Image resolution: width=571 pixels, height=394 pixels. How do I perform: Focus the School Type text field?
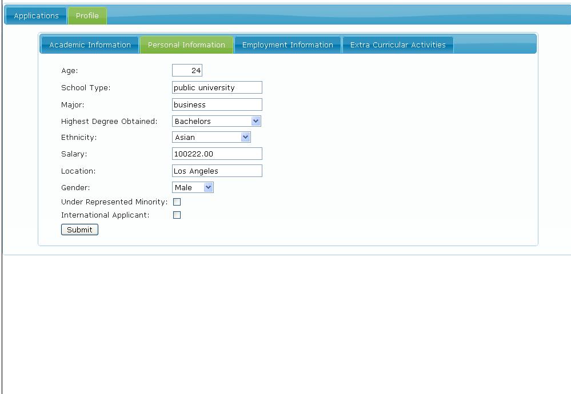point(217,87)
